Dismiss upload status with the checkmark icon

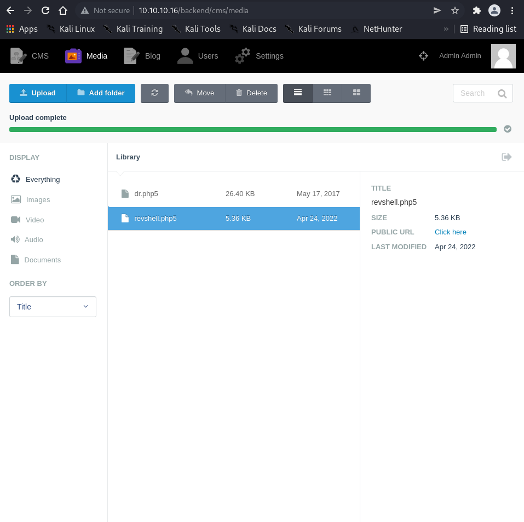(x=508, y=129)
